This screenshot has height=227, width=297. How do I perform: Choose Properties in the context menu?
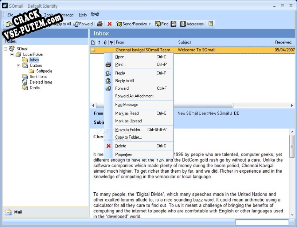[x=123, y=154]
